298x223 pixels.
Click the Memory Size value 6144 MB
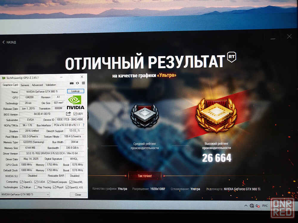click(x=30, y=148)
